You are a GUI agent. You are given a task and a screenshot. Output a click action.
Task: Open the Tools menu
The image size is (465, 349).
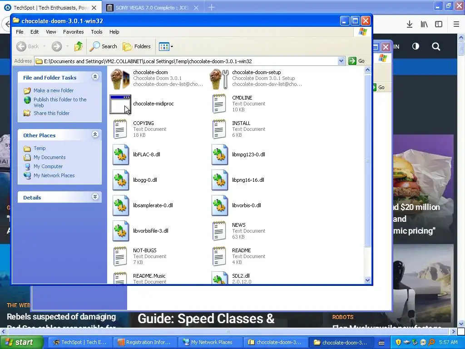(x=96, y=32)
